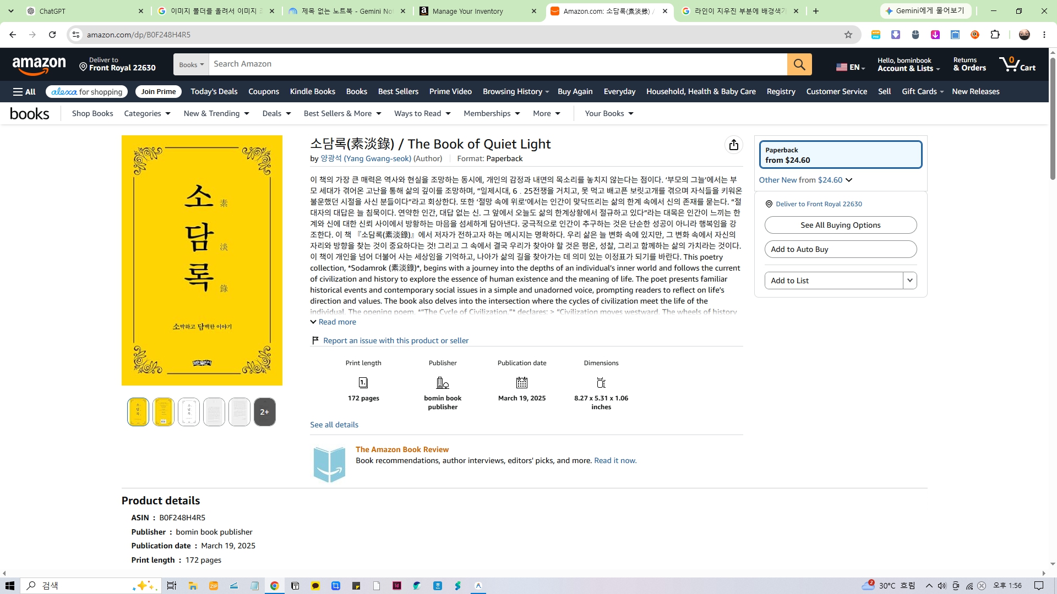
Task: Click See All Buying Options button
Action: coord(840,225)
